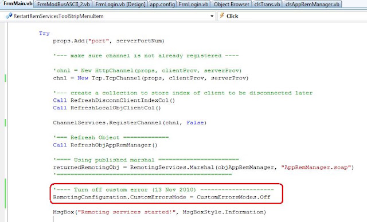The height and width of the screenshot is (222, 367).
Task: Click the CustomErrorsMode assignment line
Action: pos(162,197)
